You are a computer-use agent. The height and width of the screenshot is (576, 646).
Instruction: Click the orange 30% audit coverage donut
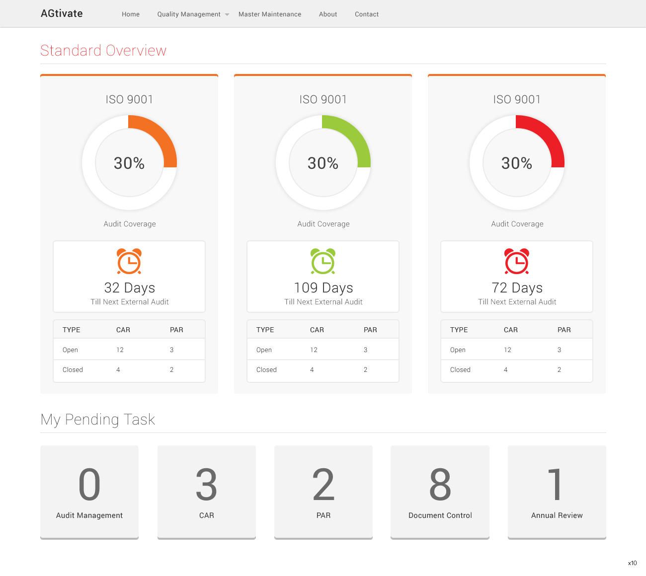click(x=129, y=163)
